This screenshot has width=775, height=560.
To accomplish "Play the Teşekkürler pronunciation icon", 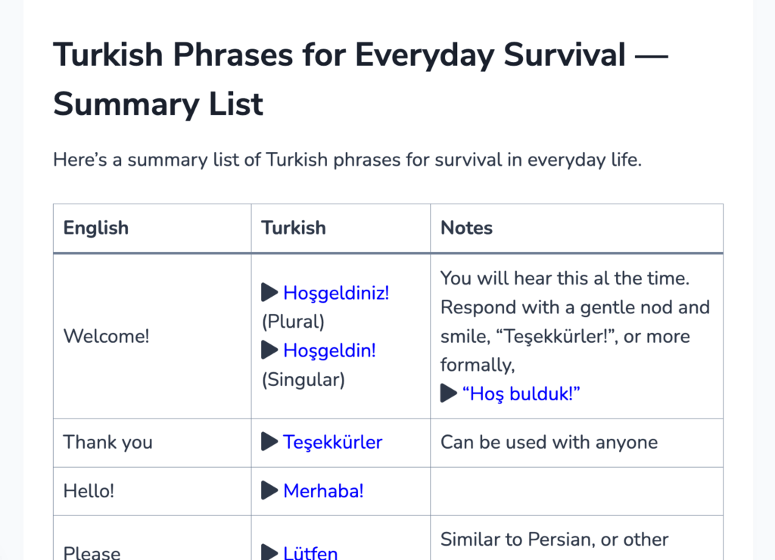I will [269, 442].
